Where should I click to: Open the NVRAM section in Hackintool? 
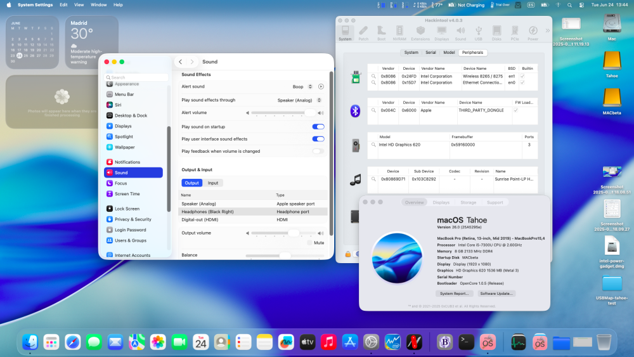399,33
